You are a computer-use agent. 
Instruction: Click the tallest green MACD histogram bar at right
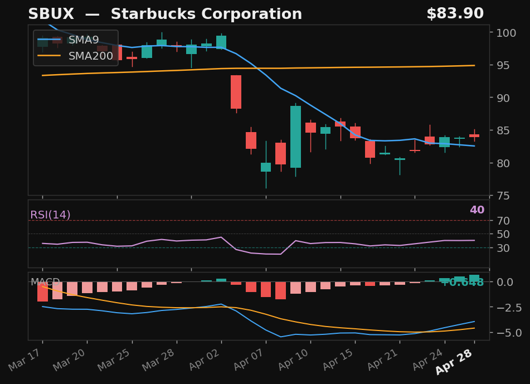(474, 278)
